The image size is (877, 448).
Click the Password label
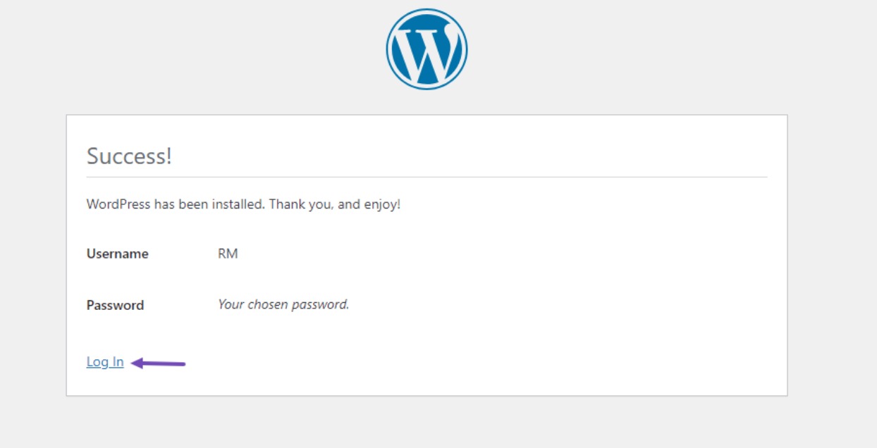pos(115,306)
